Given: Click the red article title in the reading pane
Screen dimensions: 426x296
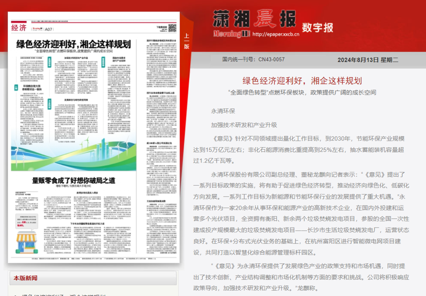Looking at the screenshot, I should 302,81.
